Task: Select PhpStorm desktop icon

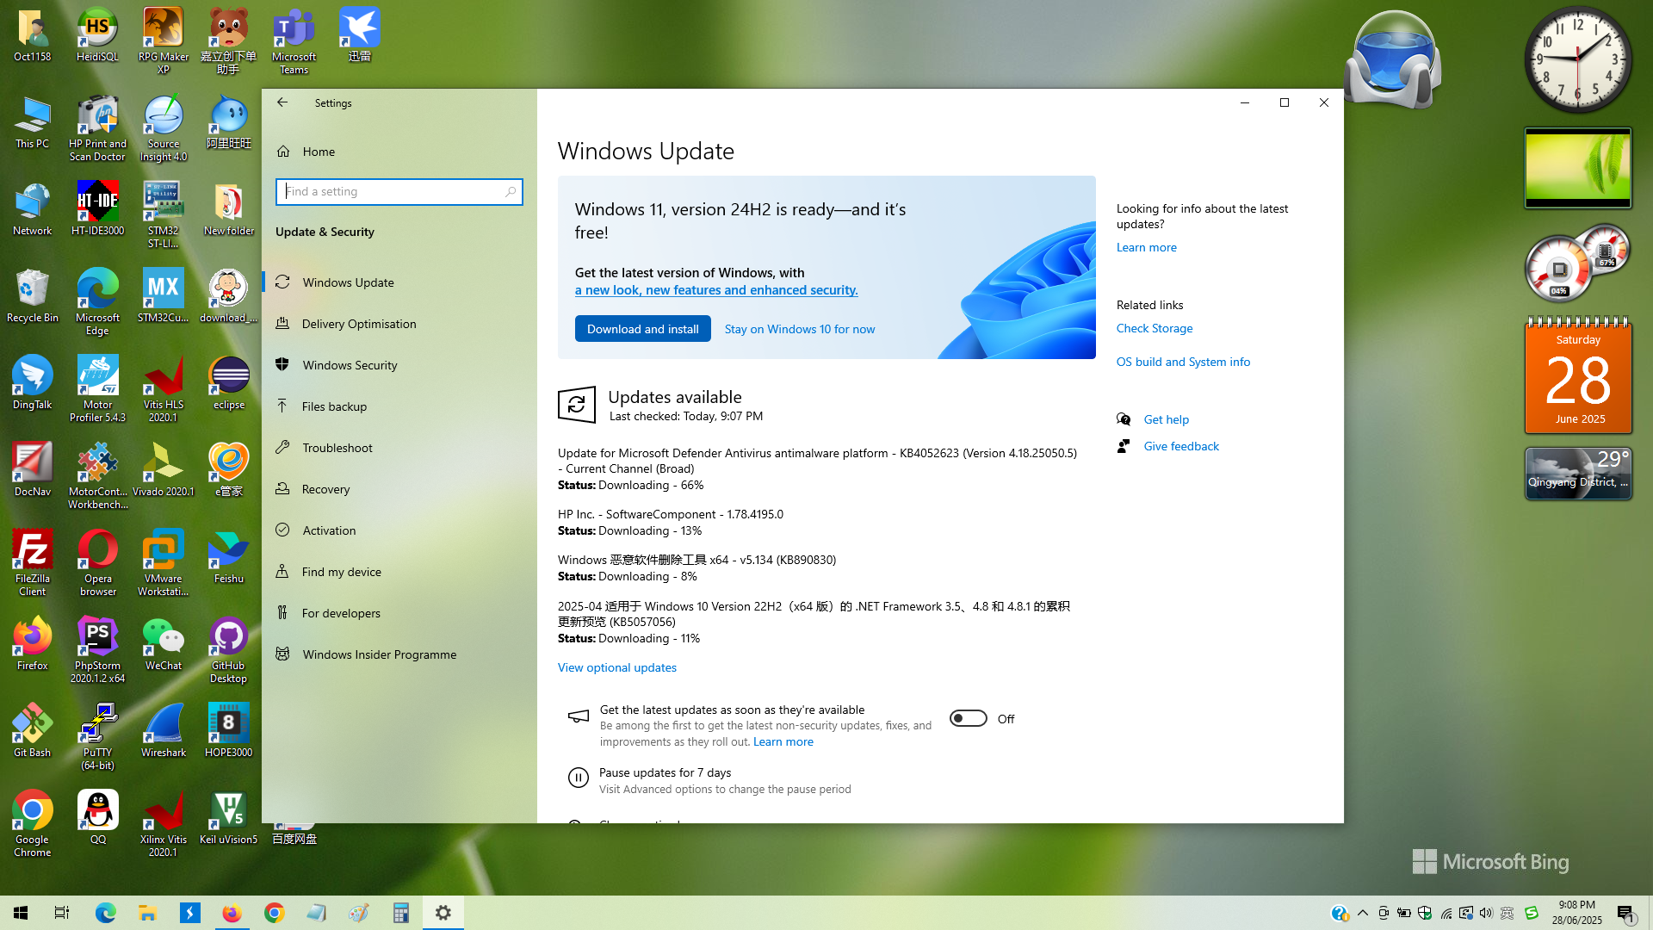Action: [x=97, y=649]
